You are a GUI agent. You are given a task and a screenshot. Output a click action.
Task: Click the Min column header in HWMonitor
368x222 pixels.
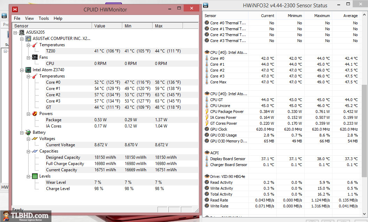[137, 26]
